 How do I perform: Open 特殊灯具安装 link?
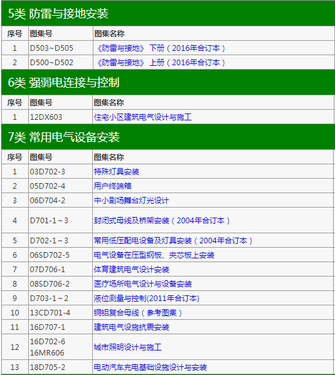[x=116, y=171]
